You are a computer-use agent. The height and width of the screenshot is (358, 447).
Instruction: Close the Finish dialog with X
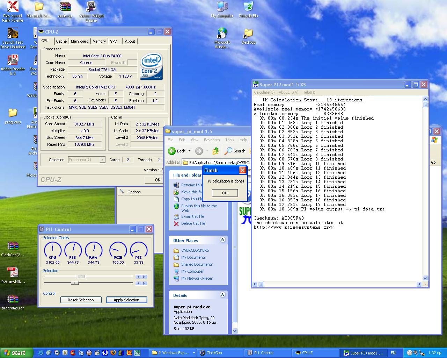pos(242,170)
